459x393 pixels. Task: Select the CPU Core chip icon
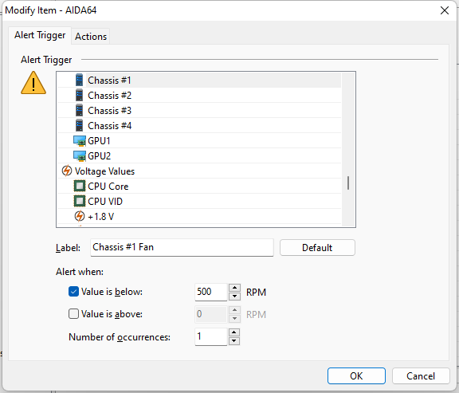click(80, 186)
